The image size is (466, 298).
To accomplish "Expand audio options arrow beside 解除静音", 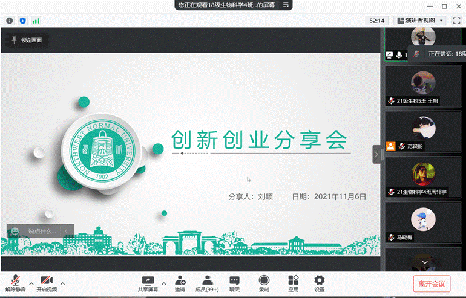I will tap(31, 282).
